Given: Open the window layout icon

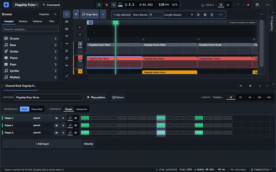Looking at the screenshot, I should pyautogui.click(x=257, y=5).
